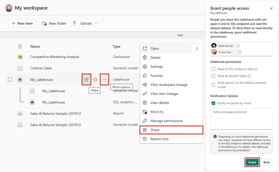Viewport: 279px width, 172px height.
Task: Favorite My_Lakehouse with the star icon
Action: click(96, 80)
